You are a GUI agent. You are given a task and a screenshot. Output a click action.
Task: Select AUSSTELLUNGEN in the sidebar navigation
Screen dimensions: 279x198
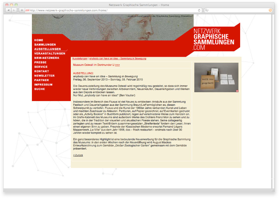point(47,49)
